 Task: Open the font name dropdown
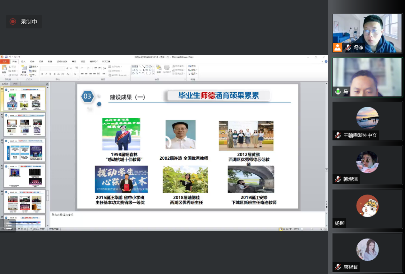pos(57,68)
